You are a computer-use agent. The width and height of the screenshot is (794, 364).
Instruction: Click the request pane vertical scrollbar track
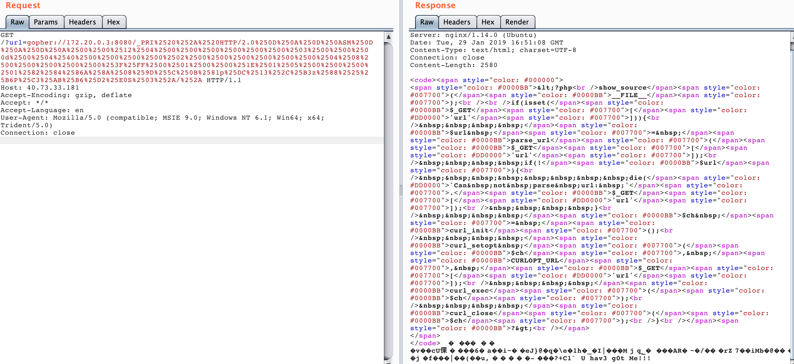tap(389, 200)
